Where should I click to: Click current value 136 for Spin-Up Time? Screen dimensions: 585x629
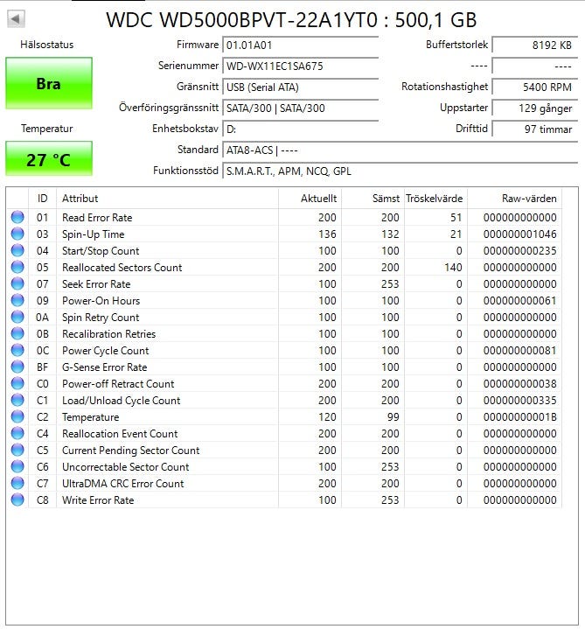point(327,234)
